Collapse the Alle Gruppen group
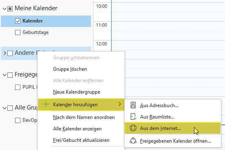The width and height of the screenshot is (225, 150). pyautogui.click(x=4, y=108)
